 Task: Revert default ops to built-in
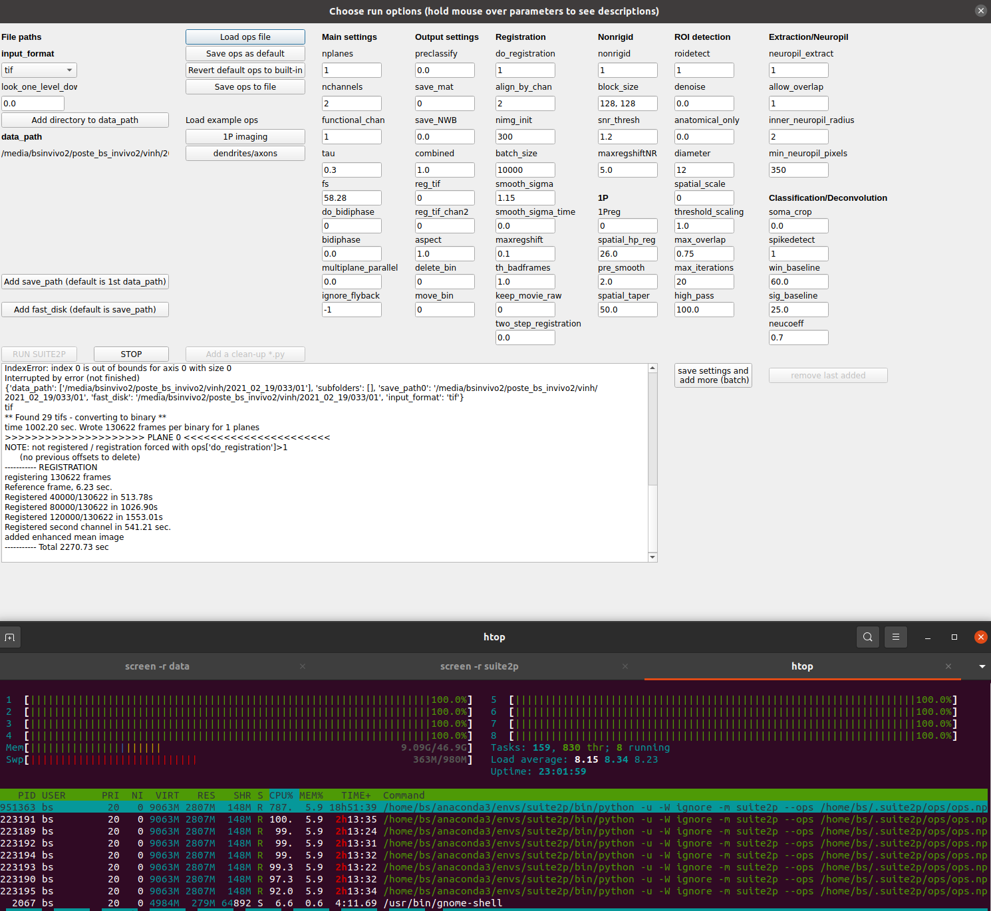(x=245, y=70)
